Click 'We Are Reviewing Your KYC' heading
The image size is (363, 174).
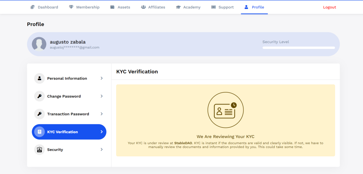[225, 137]
